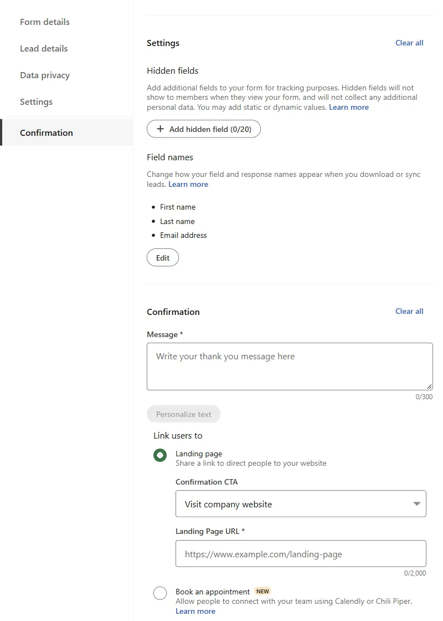Click the Field names heading
443x621 pixels.
coord(170,157)
